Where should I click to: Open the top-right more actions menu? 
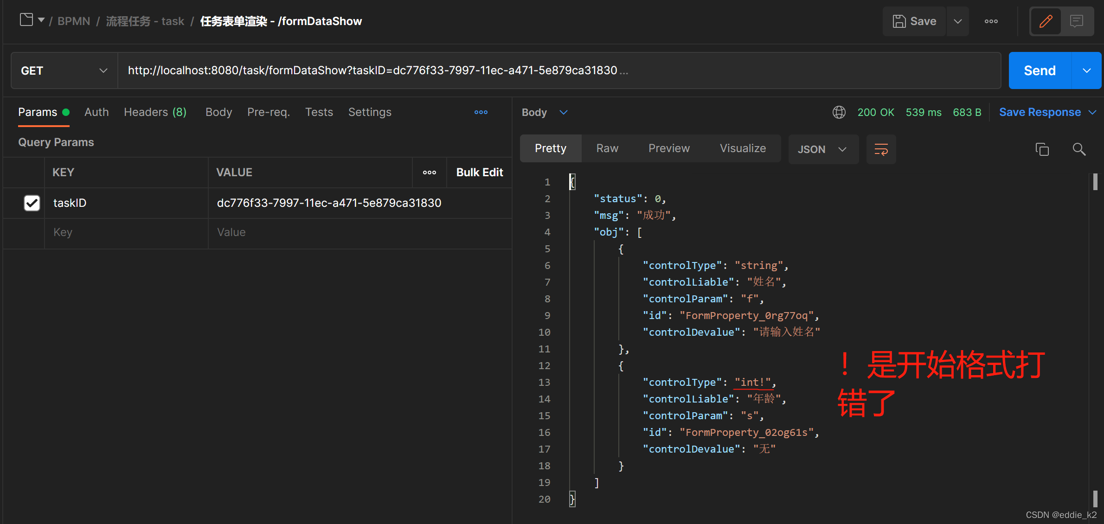[991, 21]
